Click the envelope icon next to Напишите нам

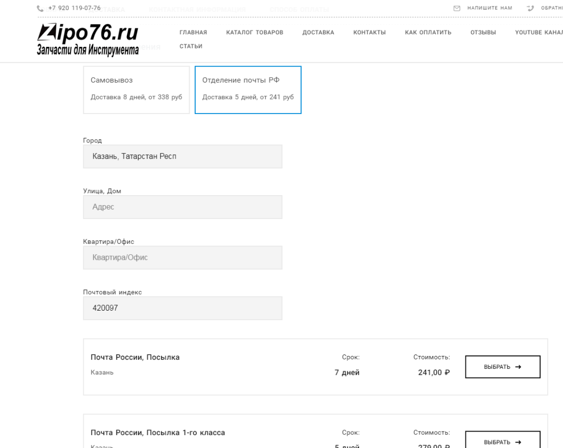[456, 8]
